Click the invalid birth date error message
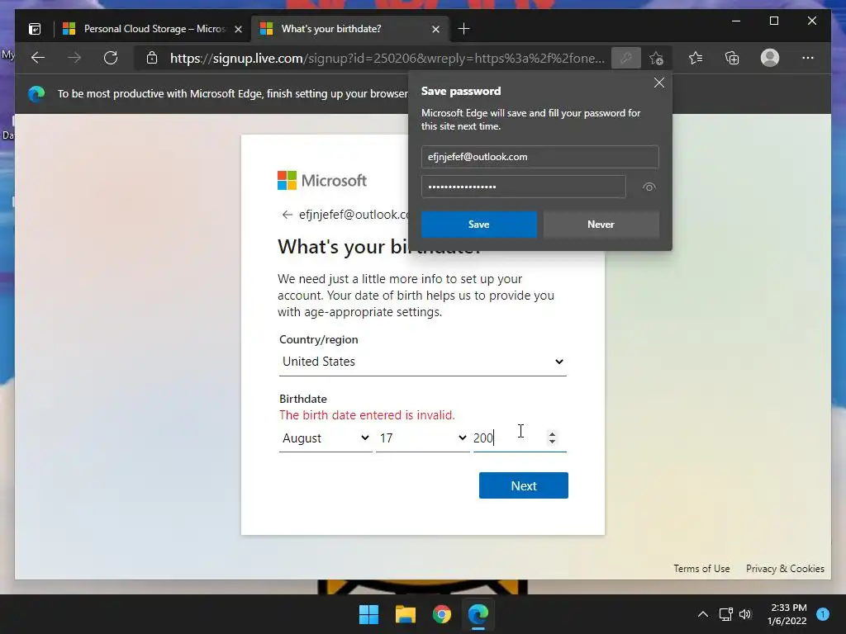Image resolution: width=846 pixels, height=634 pixels. click(x=367, y=415)
